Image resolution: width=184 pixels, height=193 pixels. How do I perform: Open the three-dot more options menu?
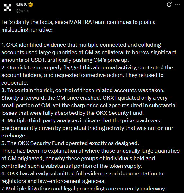tap(177, 4)
